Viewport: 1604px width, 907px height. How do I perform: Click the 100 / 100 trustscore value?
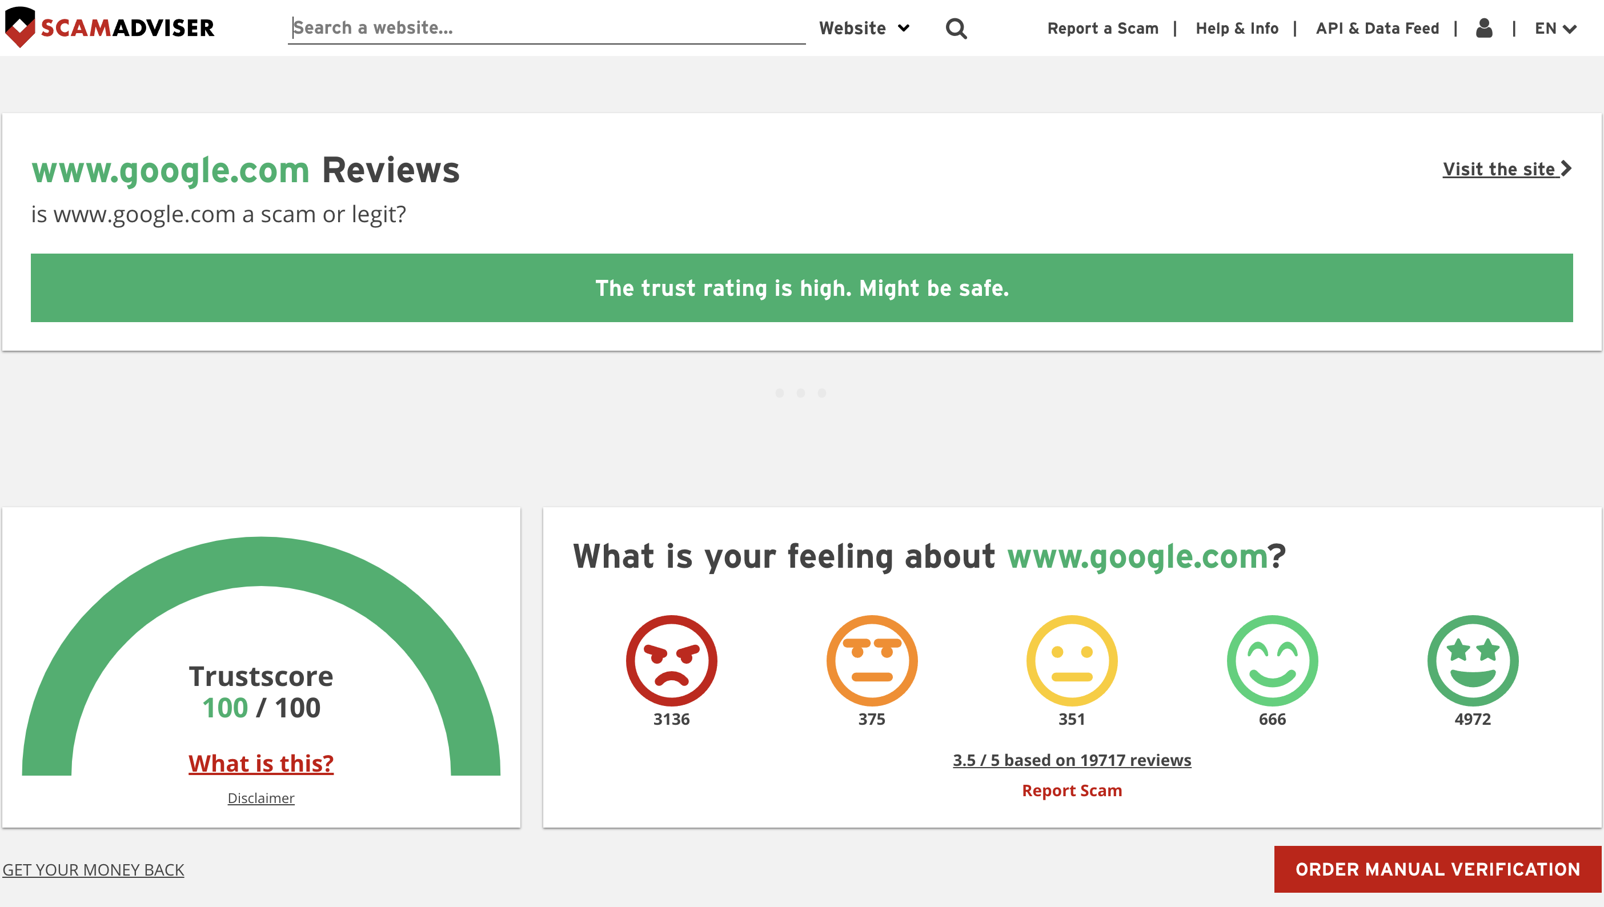tap(261, 708)
